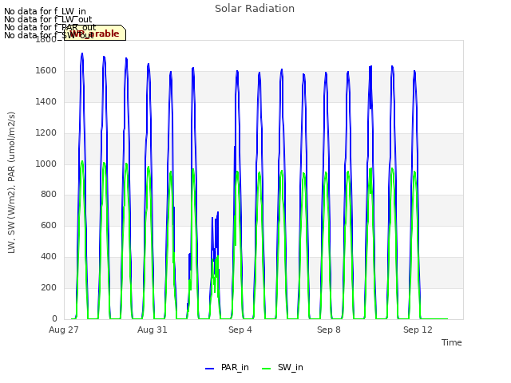The height and width of the screenshot is (383, 511).
Task: Click the 800 y-axis tick label
Action: click(49, 195)
